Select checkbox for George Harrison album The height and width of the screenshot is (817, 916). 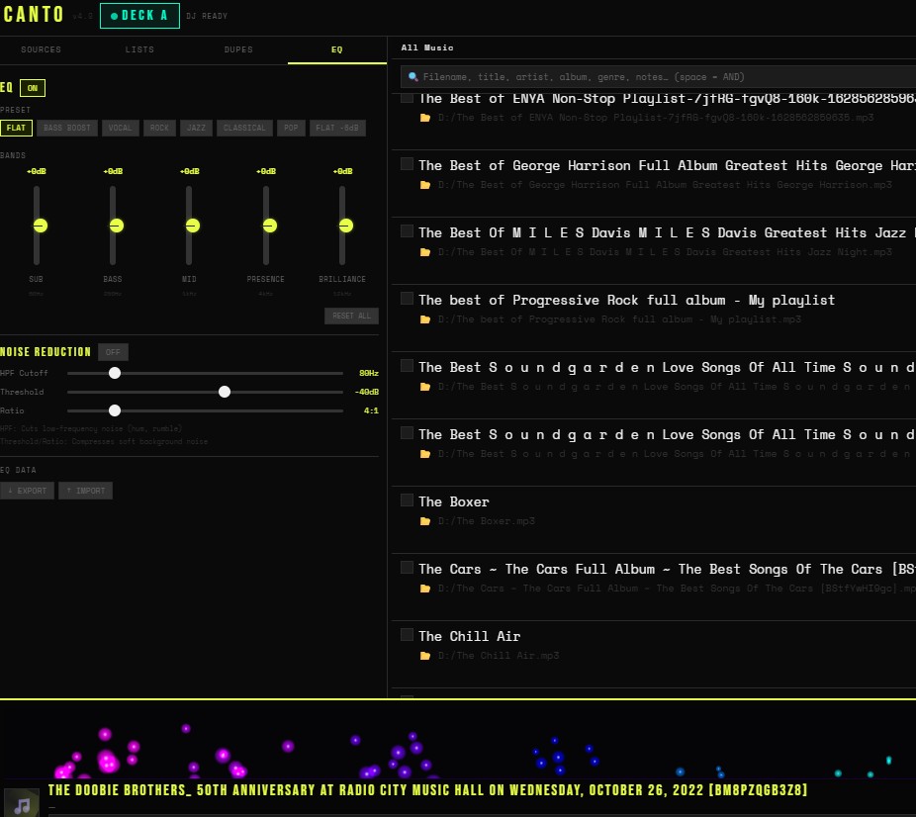click(408, 164)
